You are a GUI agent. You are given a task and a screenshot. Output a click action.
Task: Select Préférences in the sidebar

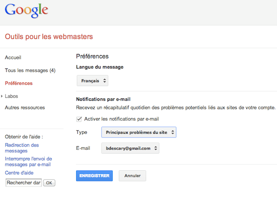18,83
